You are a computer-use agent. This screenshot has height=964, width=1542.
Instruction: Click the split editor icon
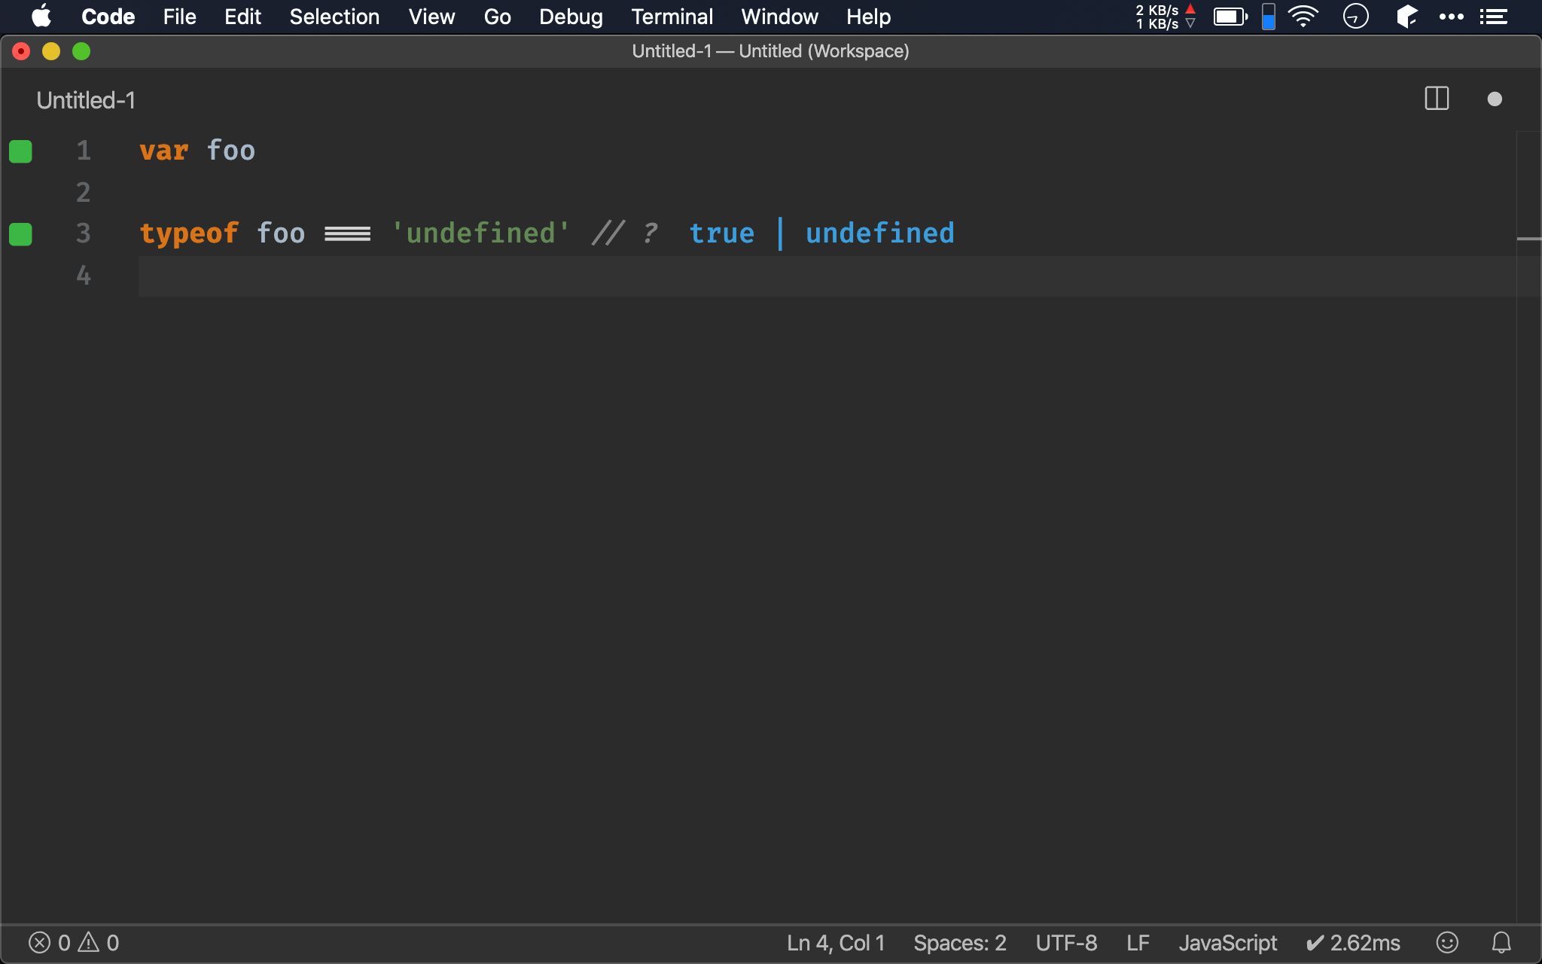pos(1437,98)
